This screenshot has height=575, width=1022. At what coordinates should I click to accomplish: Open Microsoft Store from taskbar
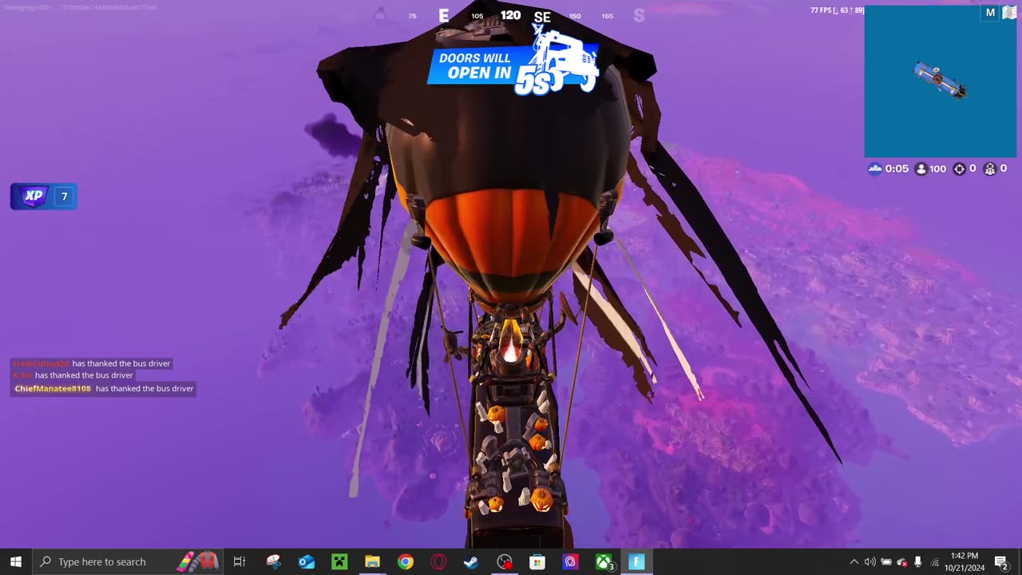coord(537,561)
